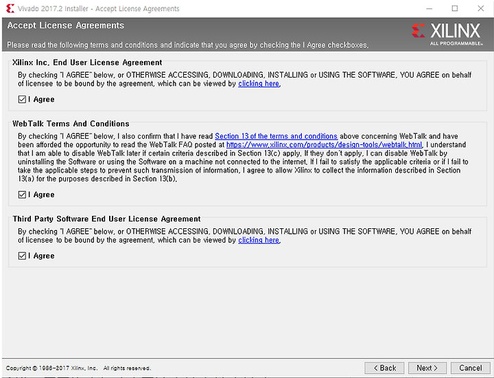This screenshot has width=494, height=378.
Task: Click the WebTalk Terms And Conditions heading
Action: 71,124
